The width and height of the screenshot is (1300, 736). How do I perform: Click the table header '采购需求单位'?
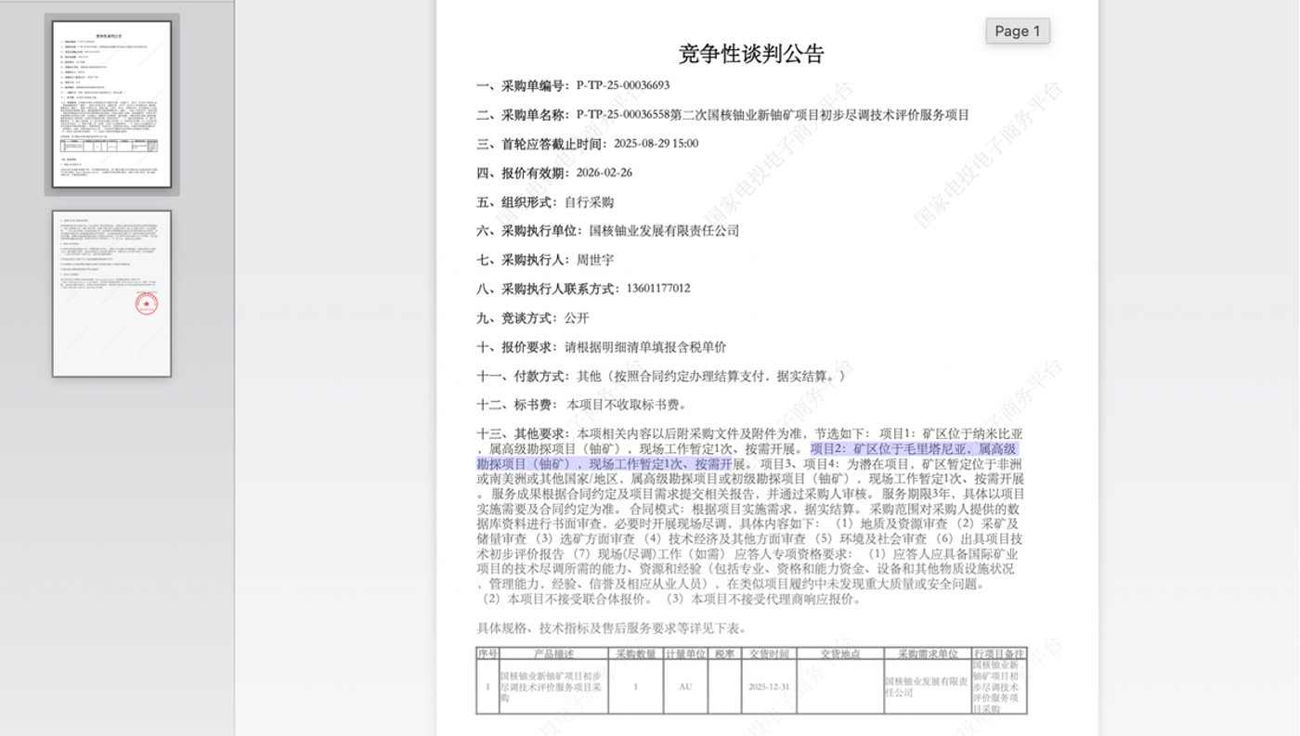[x=927, y=653]
